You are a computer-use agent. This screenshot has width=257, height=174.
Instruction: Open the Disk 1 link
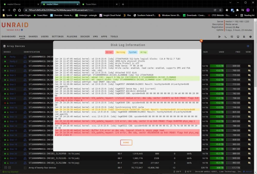(12, 66)
